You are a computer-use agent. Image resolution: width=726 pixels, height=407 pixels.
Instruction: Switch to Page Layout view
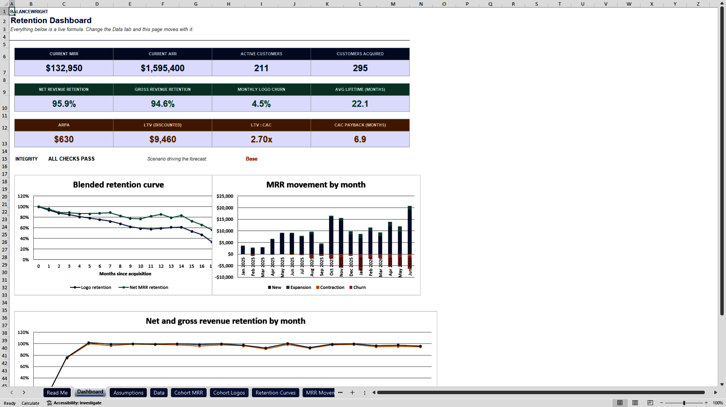[635, 403]
